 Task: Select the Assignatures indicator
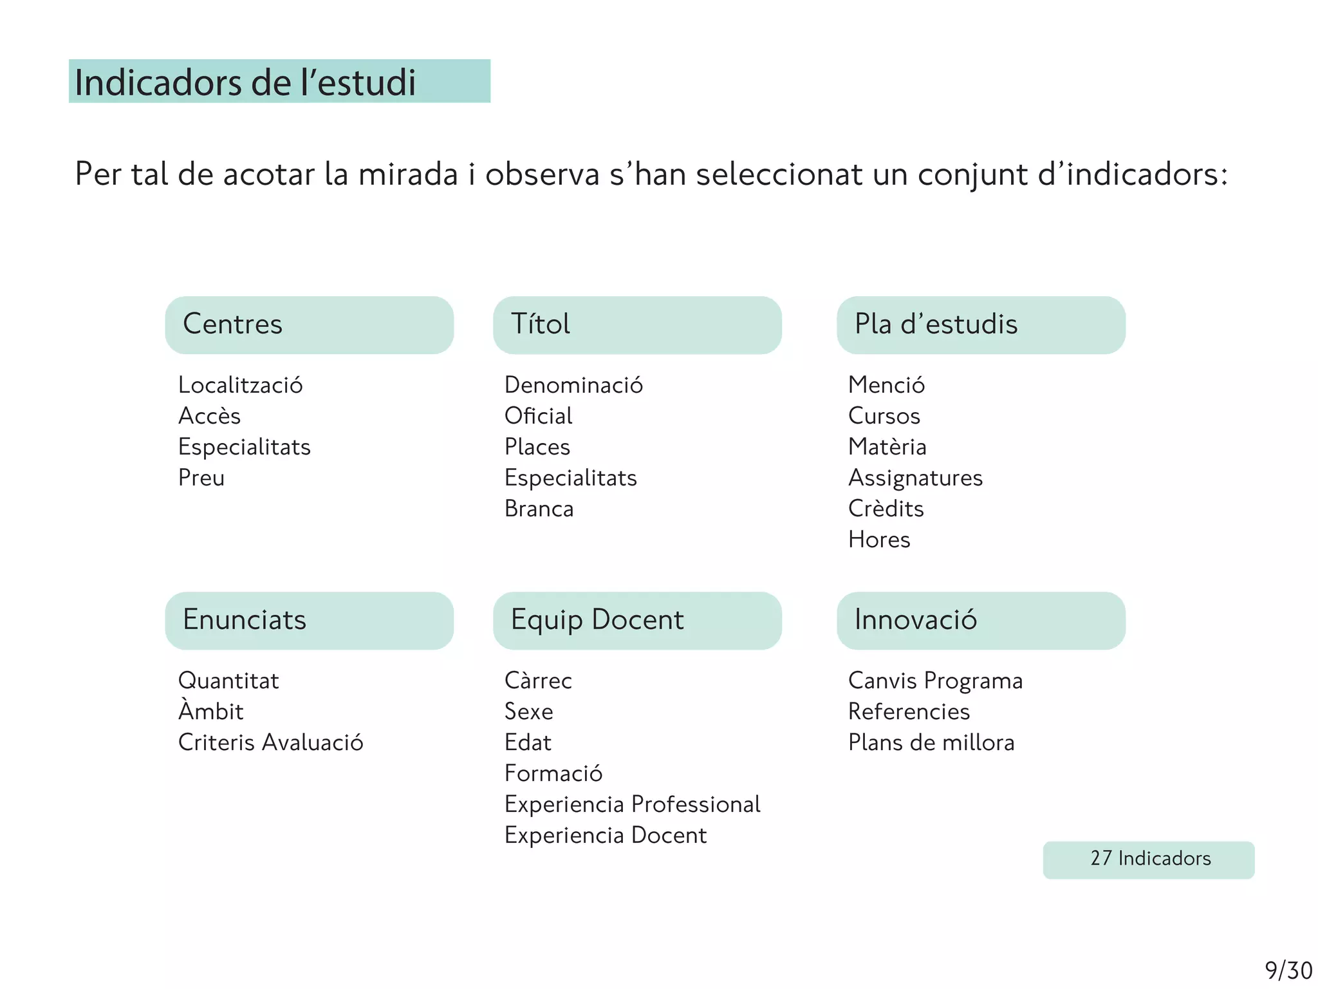[915, 478]
